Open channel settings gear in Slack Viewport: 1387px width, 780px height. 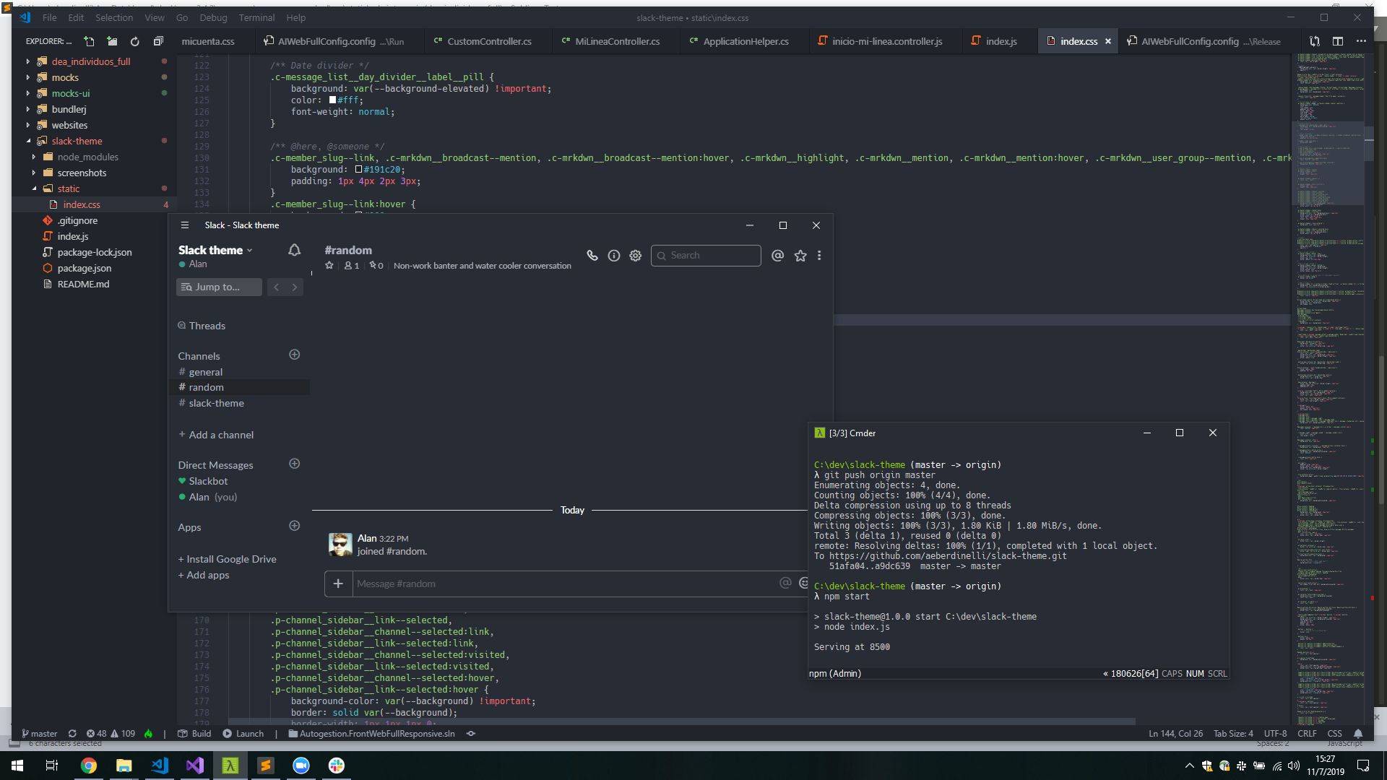[636, 256]
